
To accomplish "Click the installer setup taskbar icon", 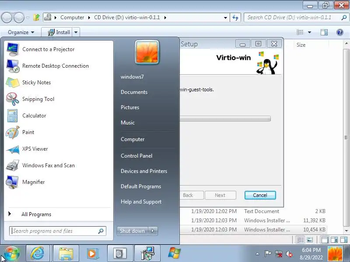I will coord(147,253).
